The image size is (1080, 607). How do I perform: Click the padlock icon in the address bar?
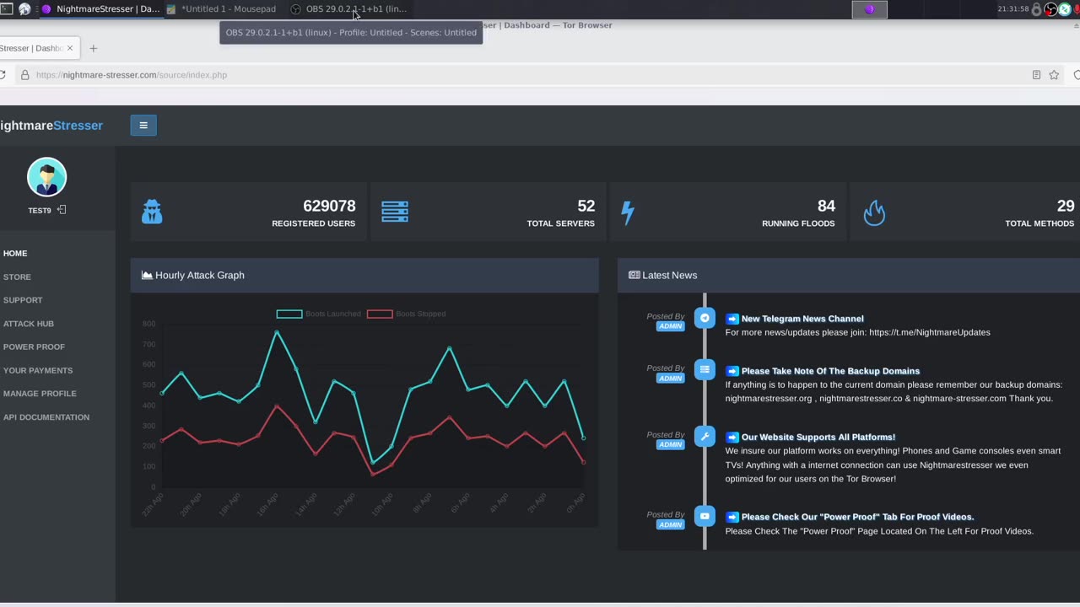click(25, 75)
